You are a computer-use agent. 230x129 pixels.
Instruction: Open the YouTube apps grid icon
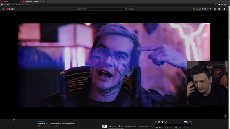click(215, 9)
